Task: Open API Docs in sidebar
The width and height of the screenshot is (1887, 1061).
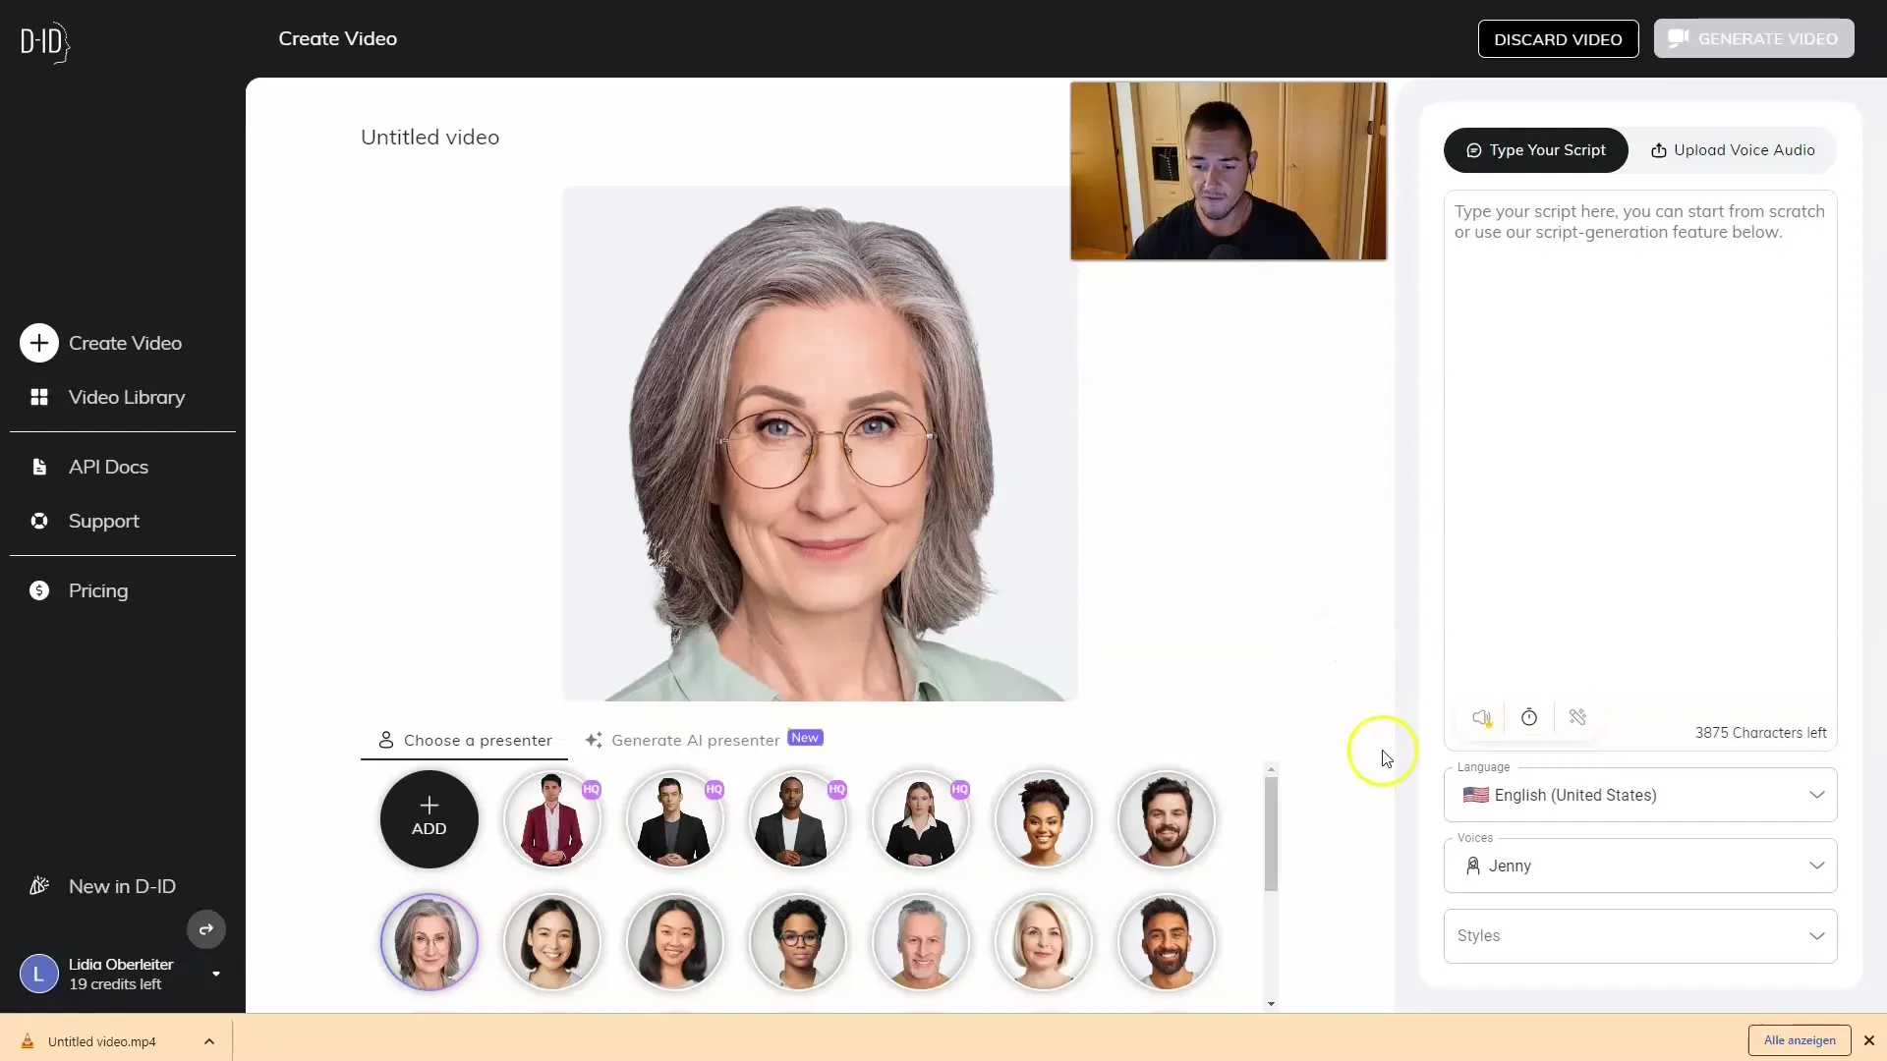Action: coord(108,467)
